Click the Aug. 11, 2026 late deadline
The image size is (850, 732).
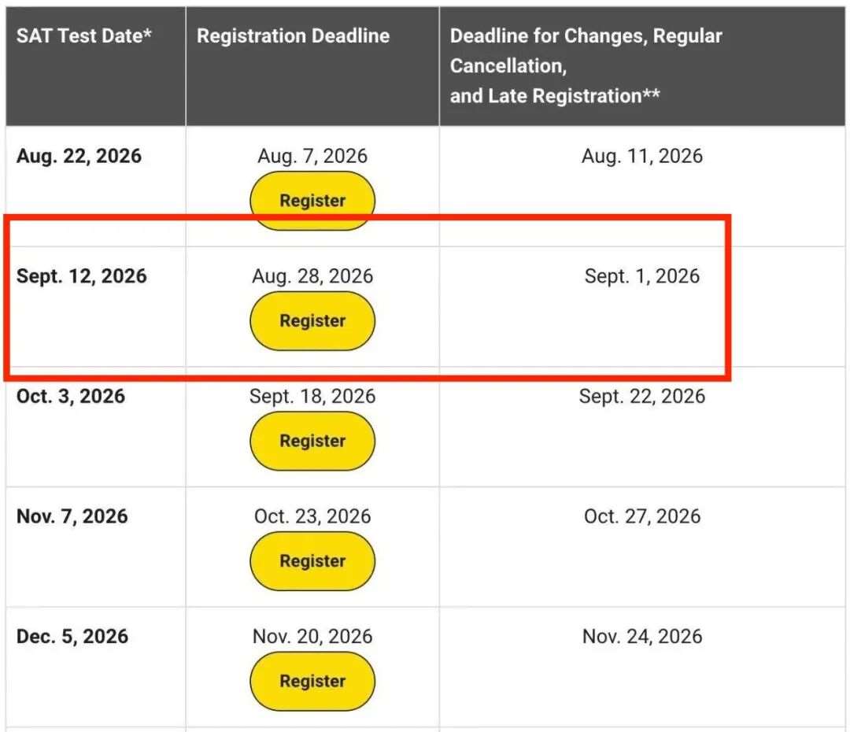642,156
